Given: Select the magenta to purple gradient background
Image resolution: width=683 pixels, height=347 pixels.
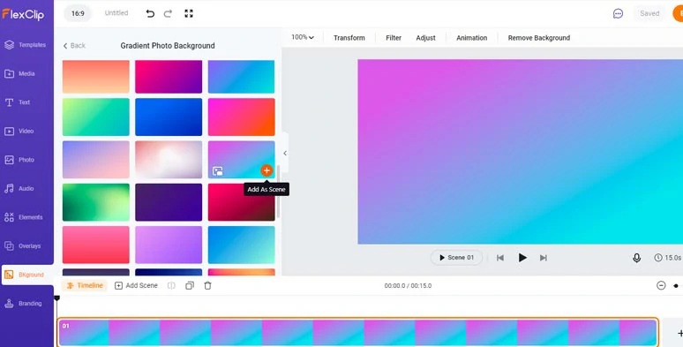Looking at the screenshot, I should click(169, 77).
